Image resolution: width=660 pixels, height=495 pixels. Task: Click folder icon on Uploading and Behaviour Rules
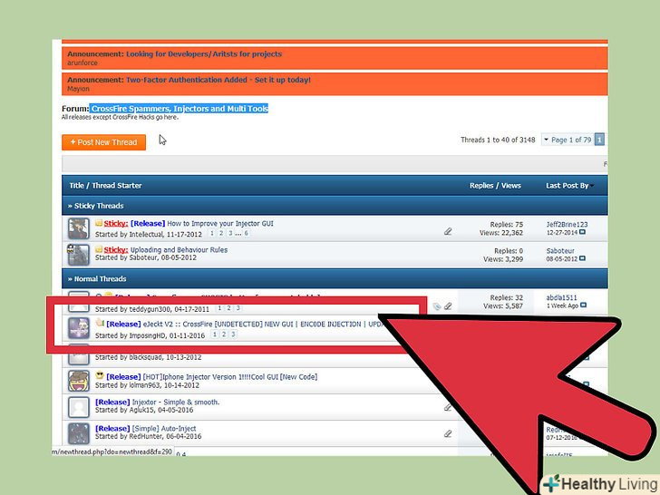[99, 249]
